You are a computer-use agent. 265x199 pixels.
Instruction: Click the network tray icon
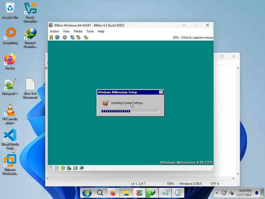[x=224, y=193]
